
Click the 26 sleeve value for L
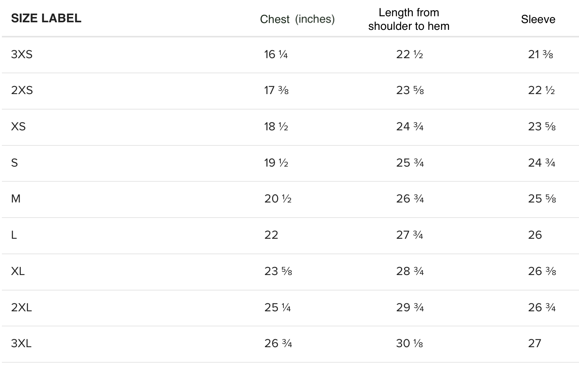535,235
